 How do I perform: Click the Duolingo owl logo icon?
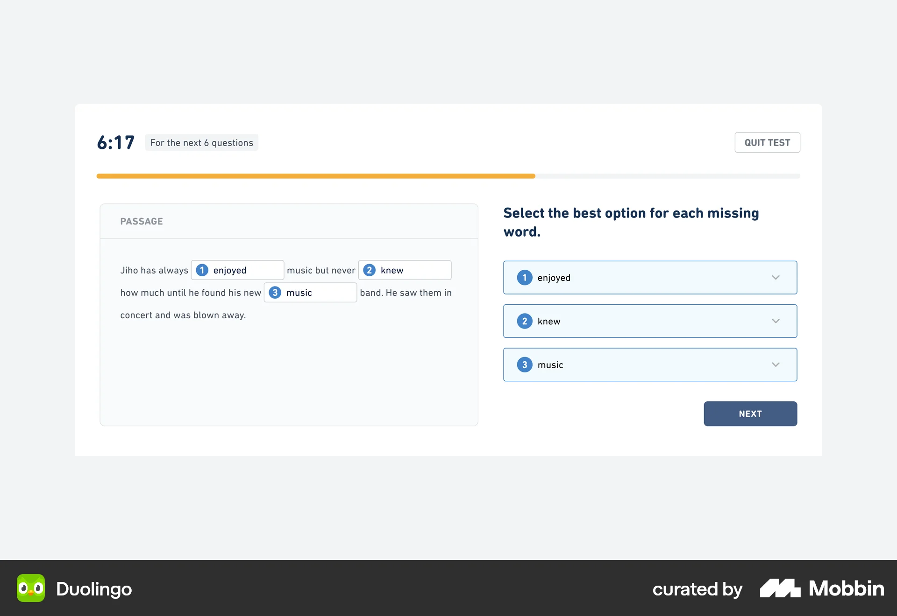pyautogui.click(x=31, y=588)
